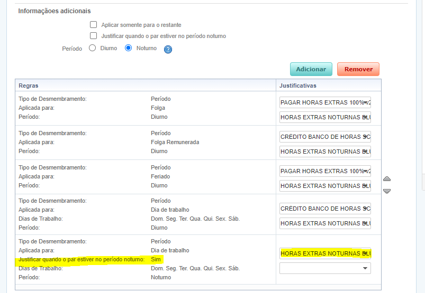Open the empty dropdown in the Noturno rule

click(x=325, y=268)
